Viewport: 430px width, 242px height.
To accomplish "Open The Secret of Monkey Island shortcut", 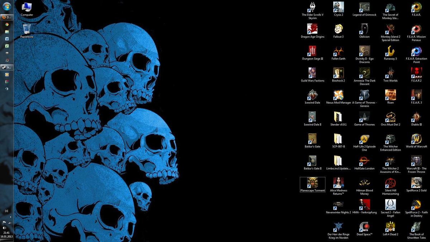I will tap(390, 11).
